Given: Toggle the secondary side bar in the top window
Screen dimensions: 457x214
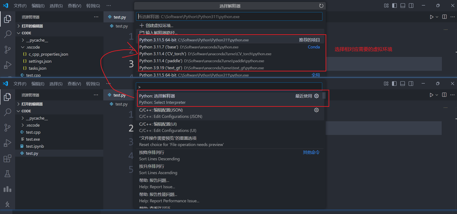Looking at the screenshot, I should pyautogui.click(x=411, y=5).
